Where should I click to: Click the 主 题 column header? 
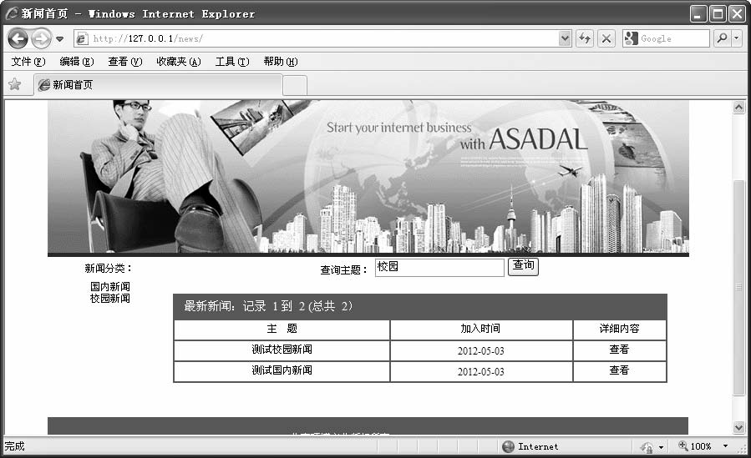282,329
